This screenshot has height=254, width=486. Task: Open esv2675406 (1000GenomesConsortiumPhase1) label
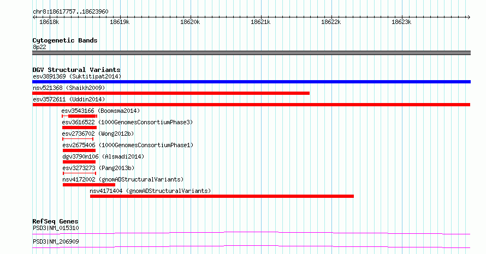tap(128, 145)
